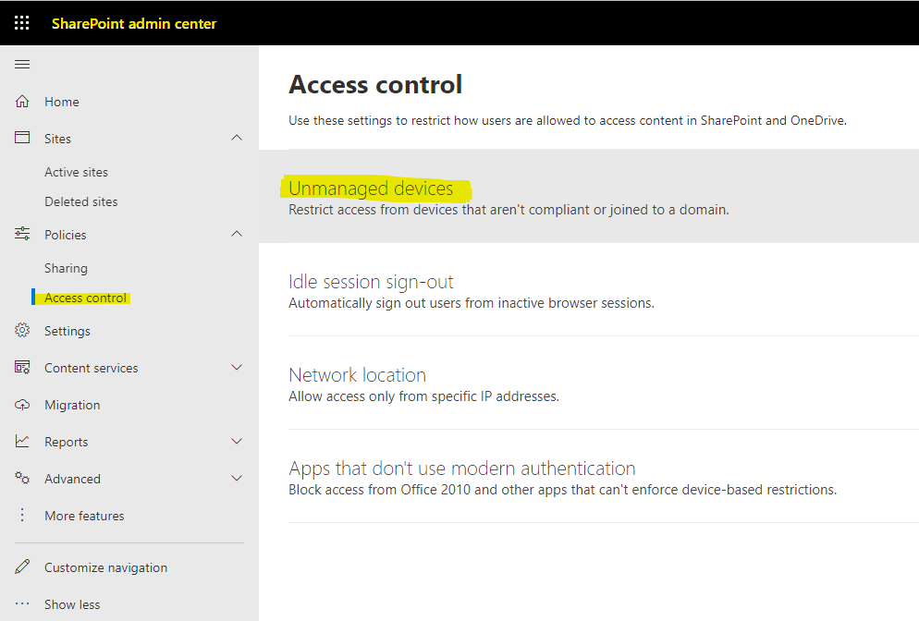Click the Policies sliders icon
Image resolution: width=919 pixels, height=621 pixels.
click(x=22, y=234)
